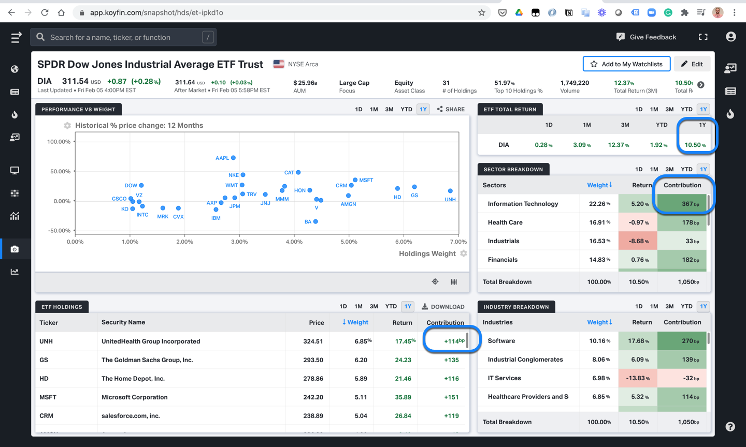Click the BA point on scatter chart
Screen dimensions: 746x447
pyautogui.click(x=315, y=221)
